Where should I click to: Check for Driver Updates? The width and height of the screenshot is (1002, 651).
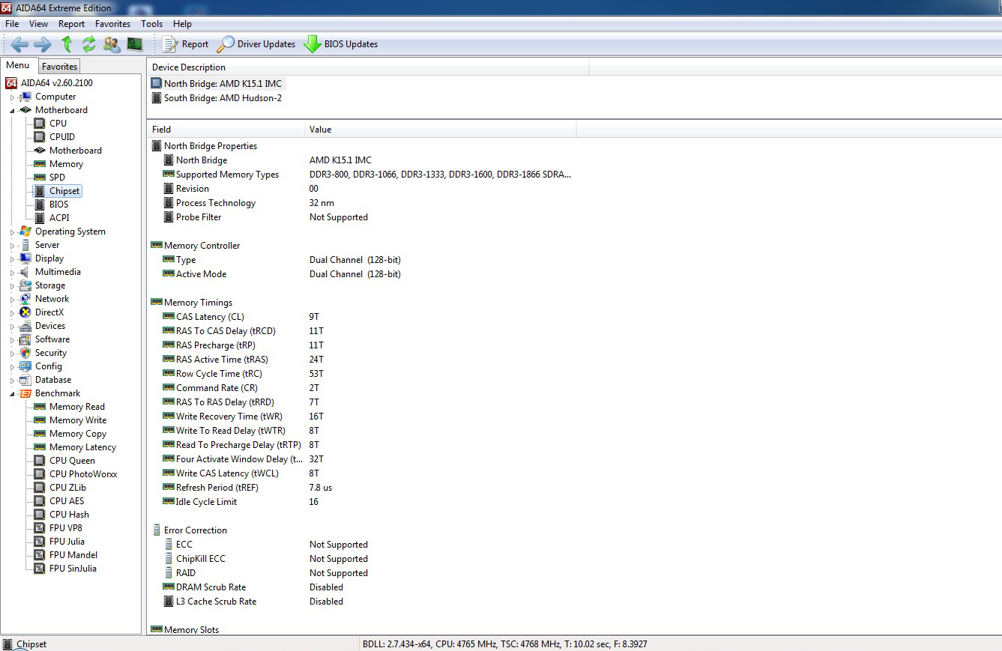[x=256, y=44]
